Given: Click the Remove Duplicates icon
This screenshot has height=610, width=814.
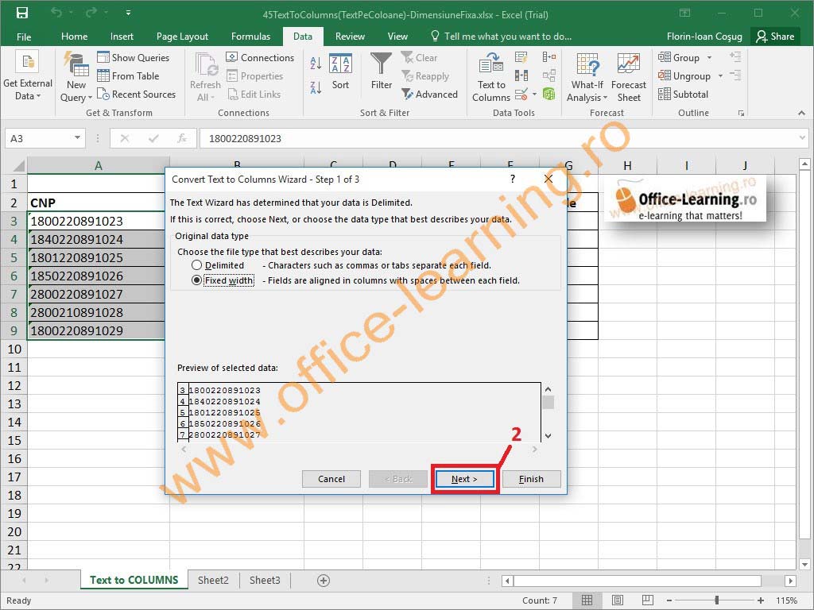Looking at the screenshot, I should 521,75.
